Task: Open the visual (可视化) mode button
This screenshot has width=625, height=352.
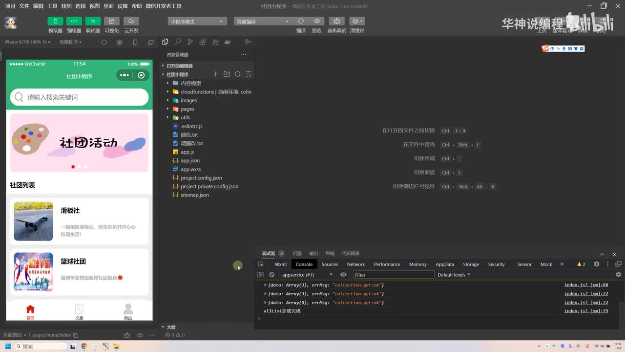Action: click(111, 21)
